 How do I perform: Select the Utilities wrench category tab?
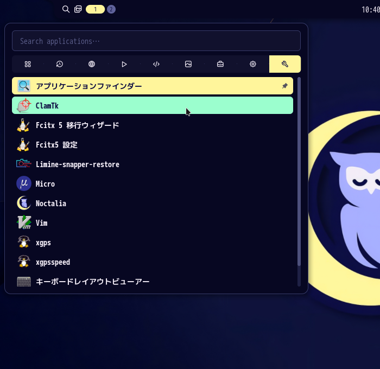pos(285,64)
